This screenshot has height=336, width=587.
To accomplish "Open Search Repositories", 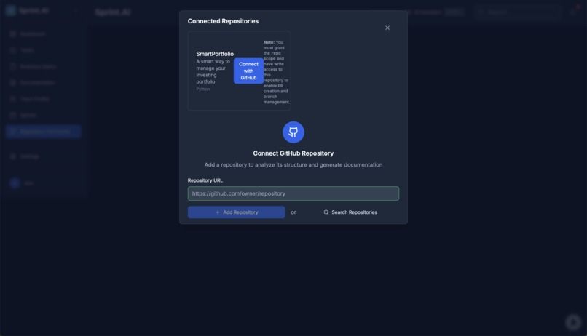I will coord(350,212).
